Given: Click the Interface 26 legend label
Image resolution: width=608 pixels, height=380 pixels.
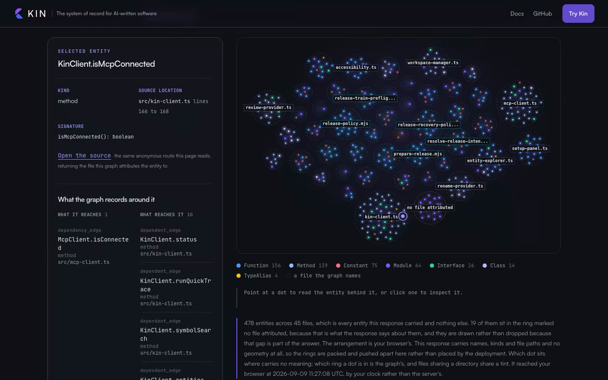Looking at the screenshot, I should click(456, 266).
